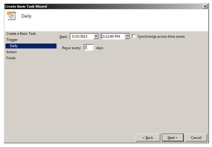Click the Synchronize across time zones label
The image size is (212, 147).
pos(161,37)
